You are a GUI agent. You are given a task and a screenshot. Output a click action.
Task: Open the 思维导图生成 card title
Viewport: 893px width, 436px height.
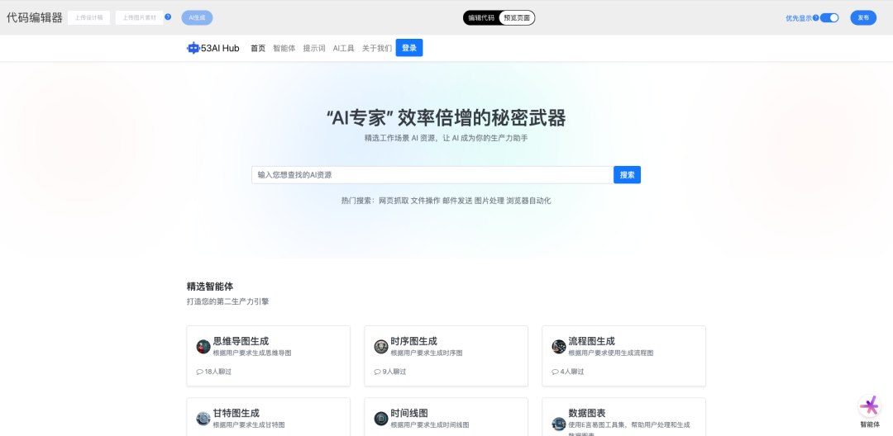(241, 341)
